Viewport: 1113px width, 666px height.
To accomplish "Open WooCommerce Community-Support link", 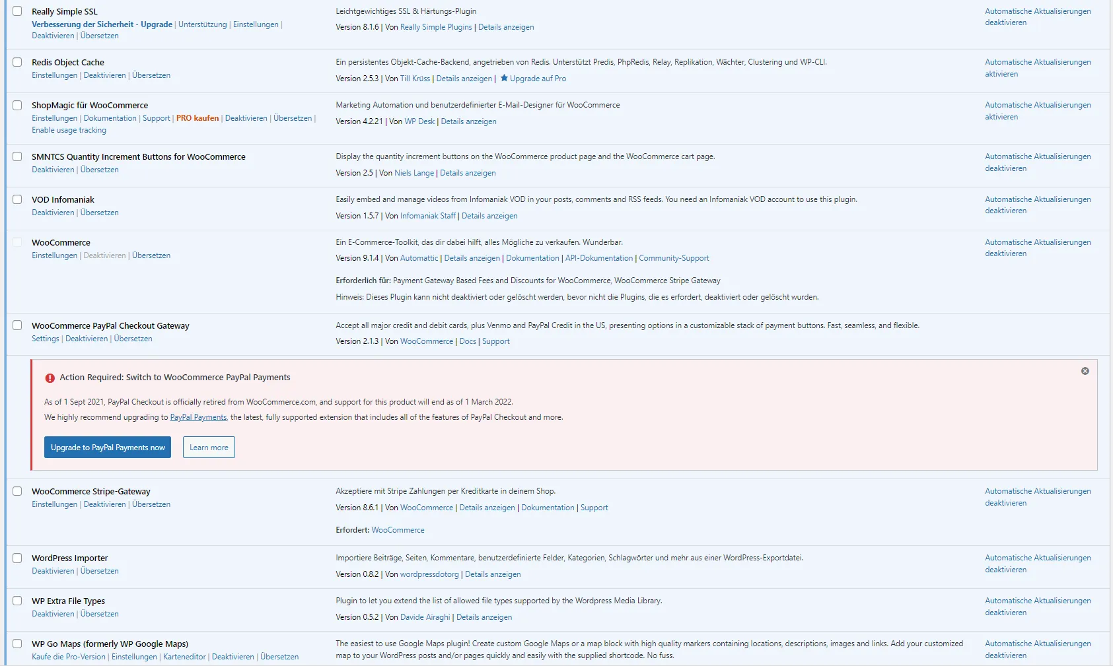I will tap(674, 258).
